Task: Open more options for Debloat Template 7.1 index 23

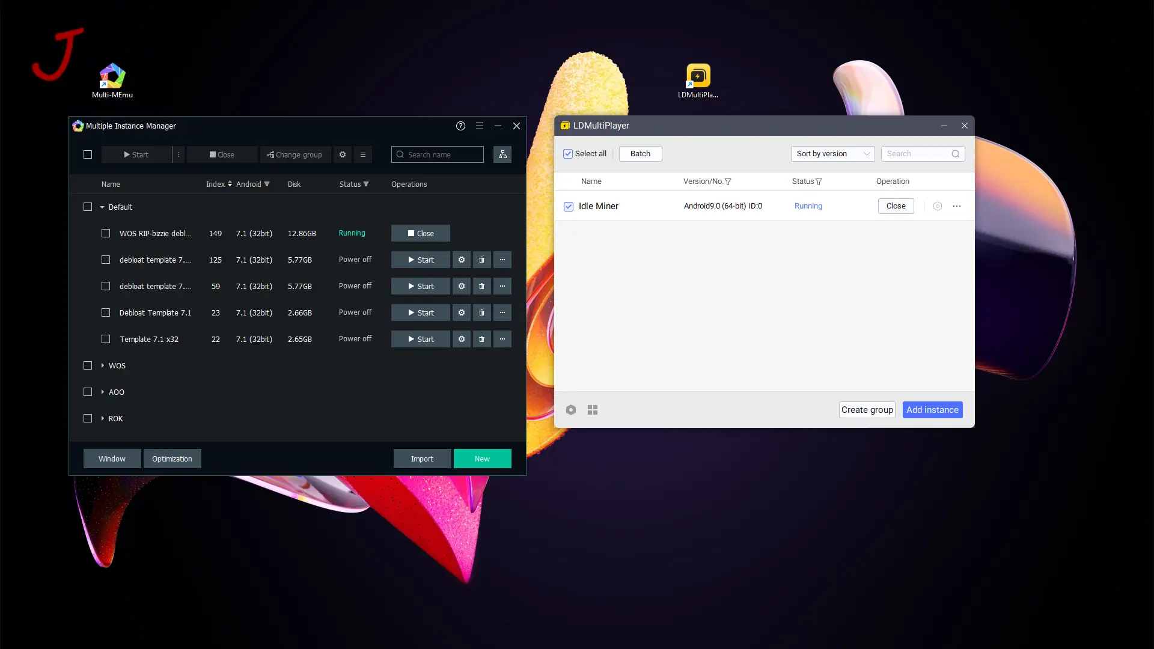Action: click(x=502, y=312)
